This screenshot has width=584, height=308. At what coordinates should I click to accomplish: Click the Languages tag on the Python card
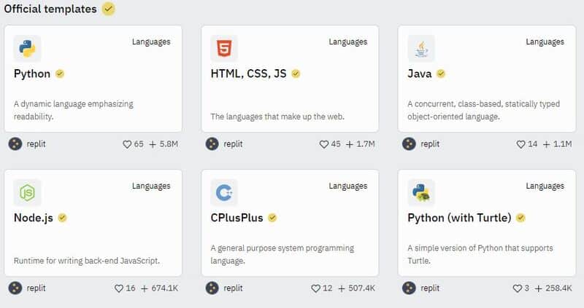pyautogui.click(x=151, y=42)
